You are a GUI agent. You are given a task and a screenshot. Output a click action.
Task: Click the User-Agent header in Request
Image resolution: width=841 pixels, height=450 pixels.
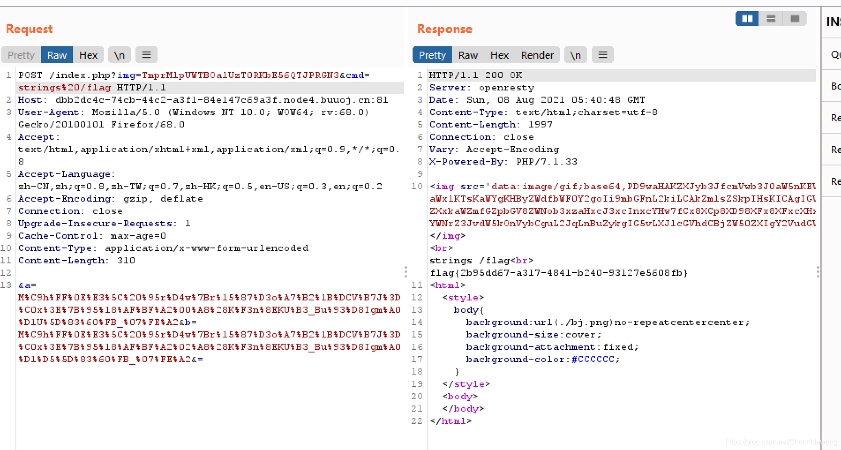[x=193, y=112]
